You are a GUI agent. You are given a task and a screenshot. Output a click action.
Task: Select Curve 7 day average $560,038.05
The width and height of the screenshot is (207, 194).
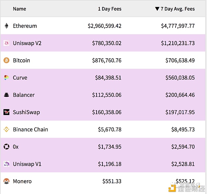click(178, 78)
